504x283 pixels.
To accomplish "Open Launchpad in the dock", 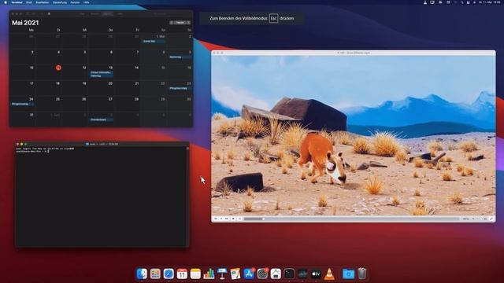I will pos(155,274).
